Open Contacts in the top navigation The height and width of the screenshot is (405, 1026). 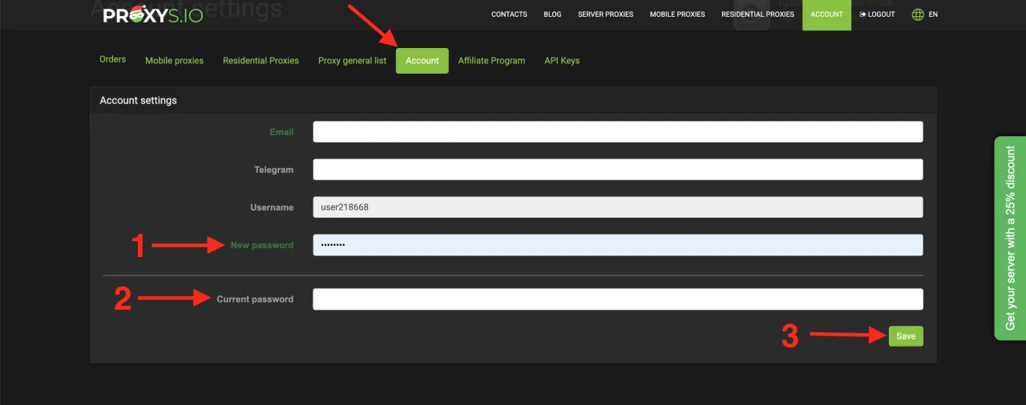coord(509,14)
